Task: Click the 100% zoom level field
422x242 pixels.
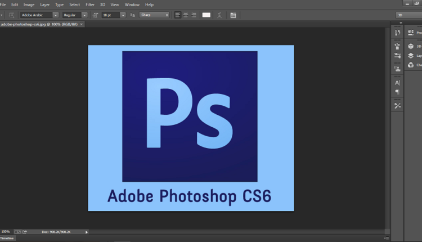Action: coord(6,231)
